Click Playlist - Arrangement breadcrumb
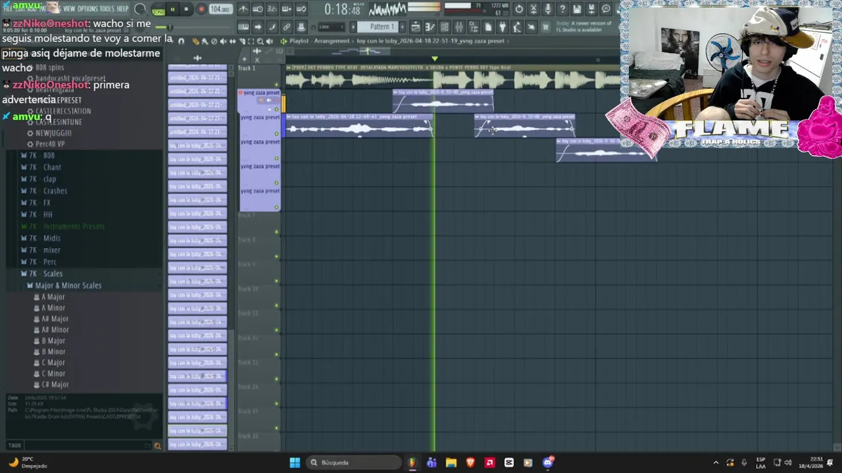The height and width of the screenshot is (473, 842). click(320, 41)
